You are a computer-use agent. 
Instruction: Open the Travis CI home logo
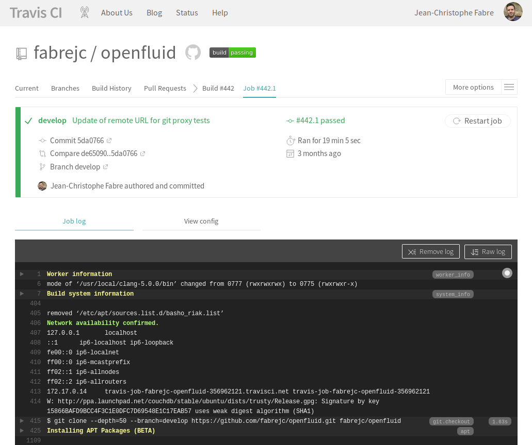[x=36, y=13]
